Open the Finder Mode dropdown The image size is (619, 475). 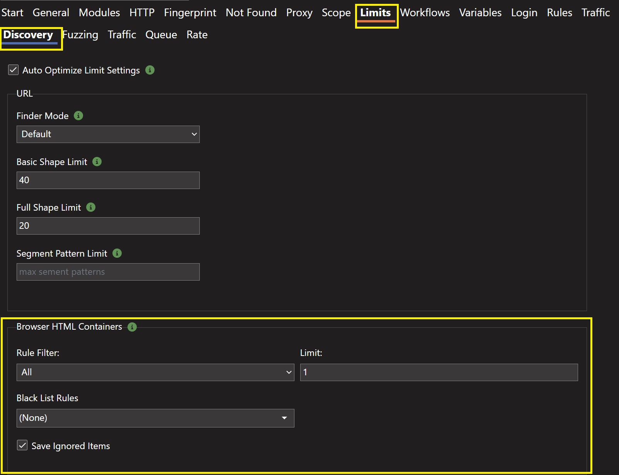point(108,134)
